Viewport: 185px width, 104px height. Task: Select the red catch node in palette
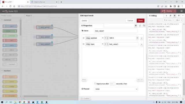click(x=10, y=40)
